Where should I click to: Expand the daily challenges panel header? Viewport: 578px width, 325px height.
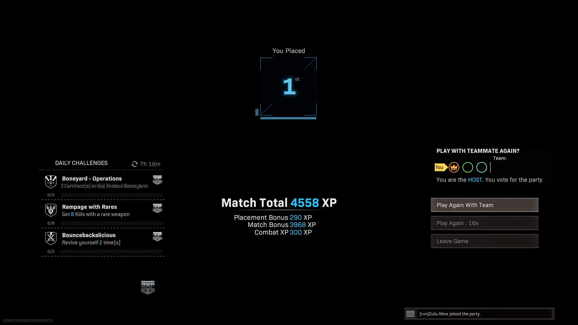coord(81,163)
